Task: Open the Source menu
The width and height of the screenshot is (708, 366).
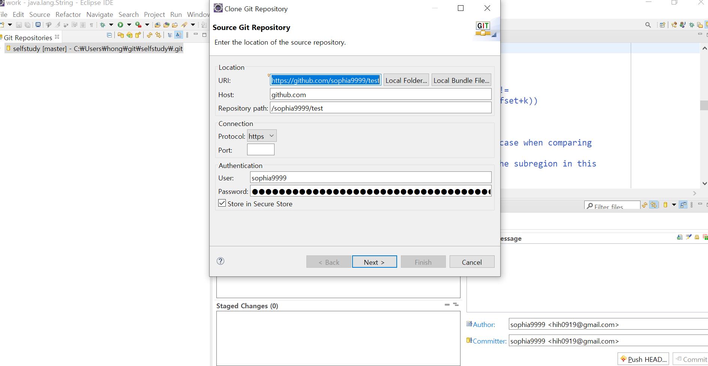Action: coord(40,14)
